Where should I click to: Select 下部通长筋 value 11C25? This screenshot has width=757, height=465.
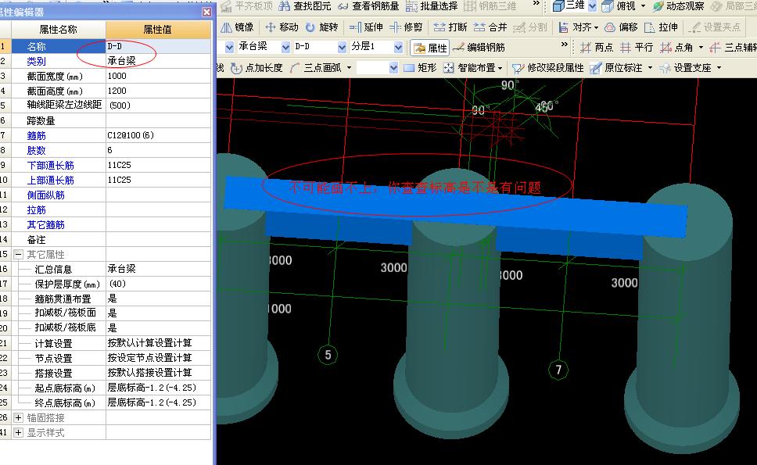point(158,165)
